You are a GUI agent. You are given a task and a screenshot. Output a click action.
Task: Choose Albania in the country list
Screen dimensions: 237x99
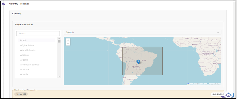pos(24,55)
